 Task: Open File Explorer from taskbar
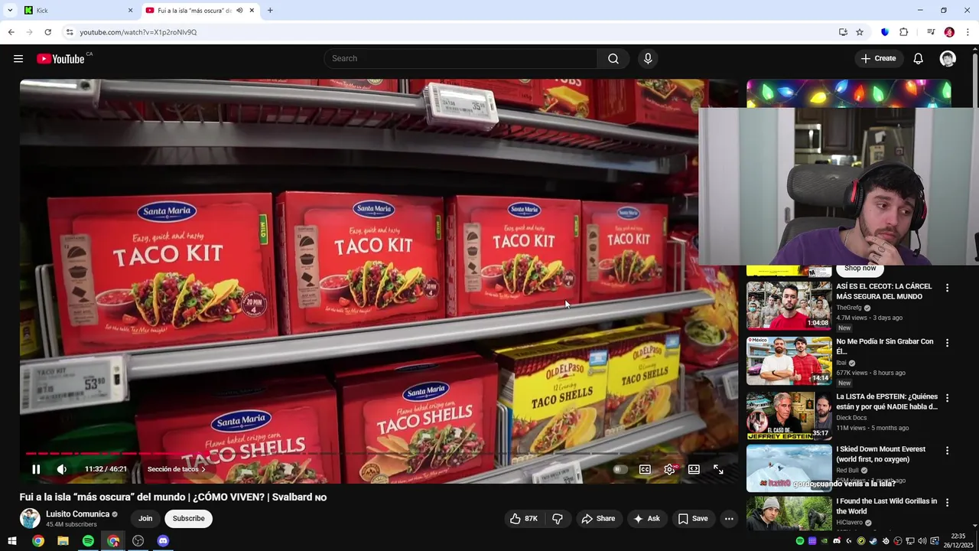[63, 541]
